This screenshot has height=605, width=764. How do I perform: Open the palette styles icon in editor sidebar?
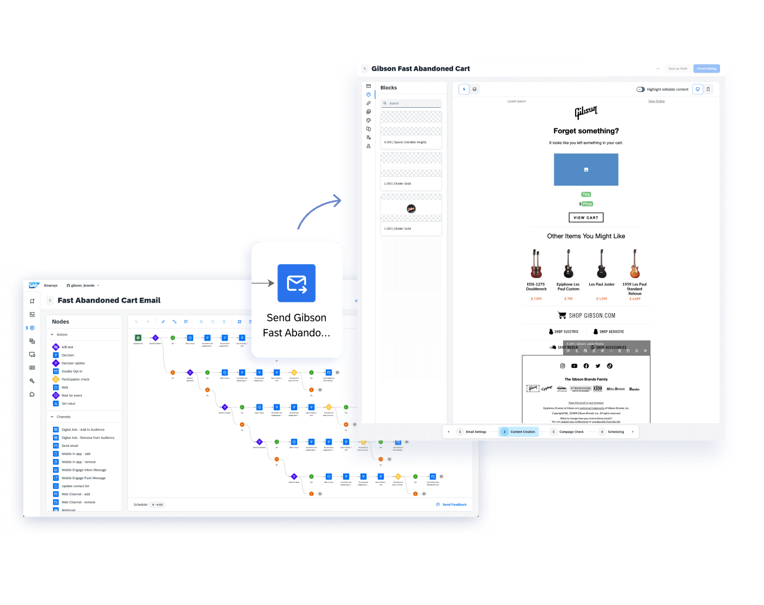click(x=368, y=120)
